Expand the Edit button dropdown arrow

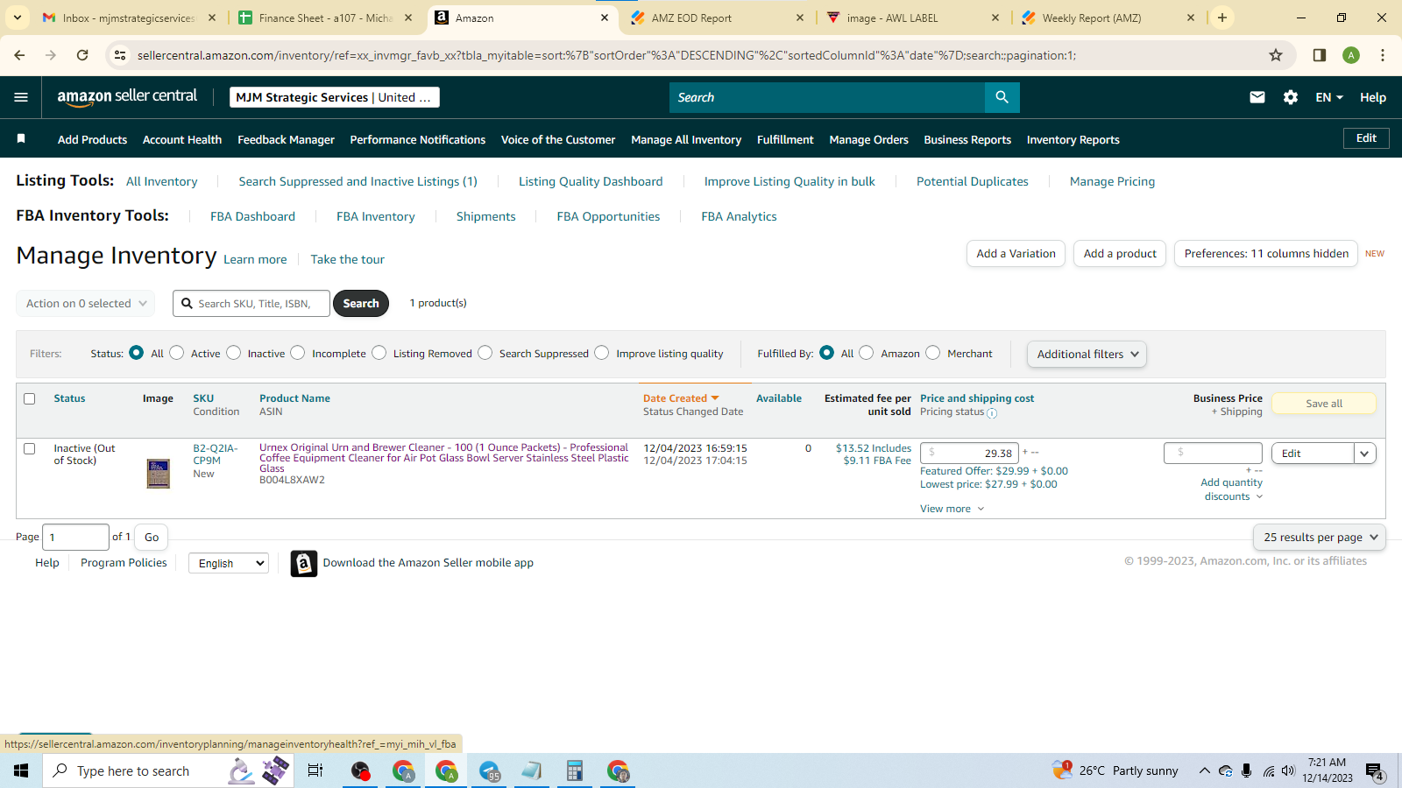[x=1364, y=454]
